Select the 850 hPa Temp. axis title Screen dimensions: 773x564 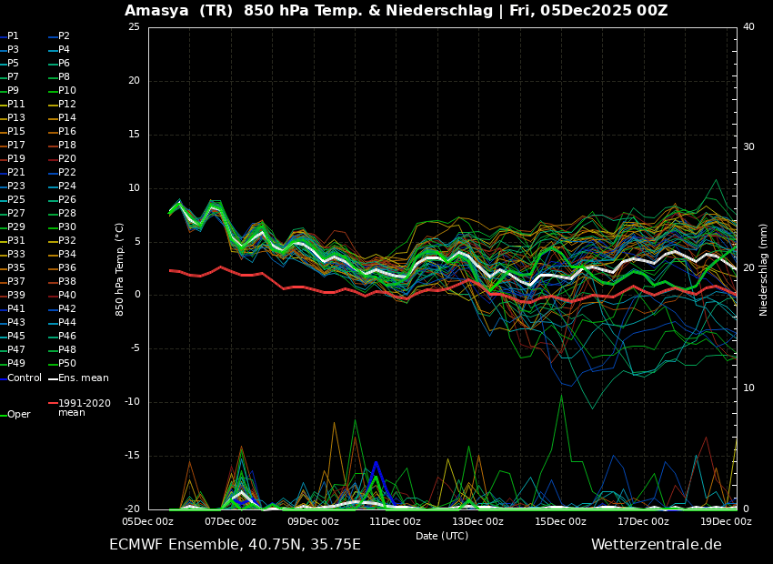(119, 269)
